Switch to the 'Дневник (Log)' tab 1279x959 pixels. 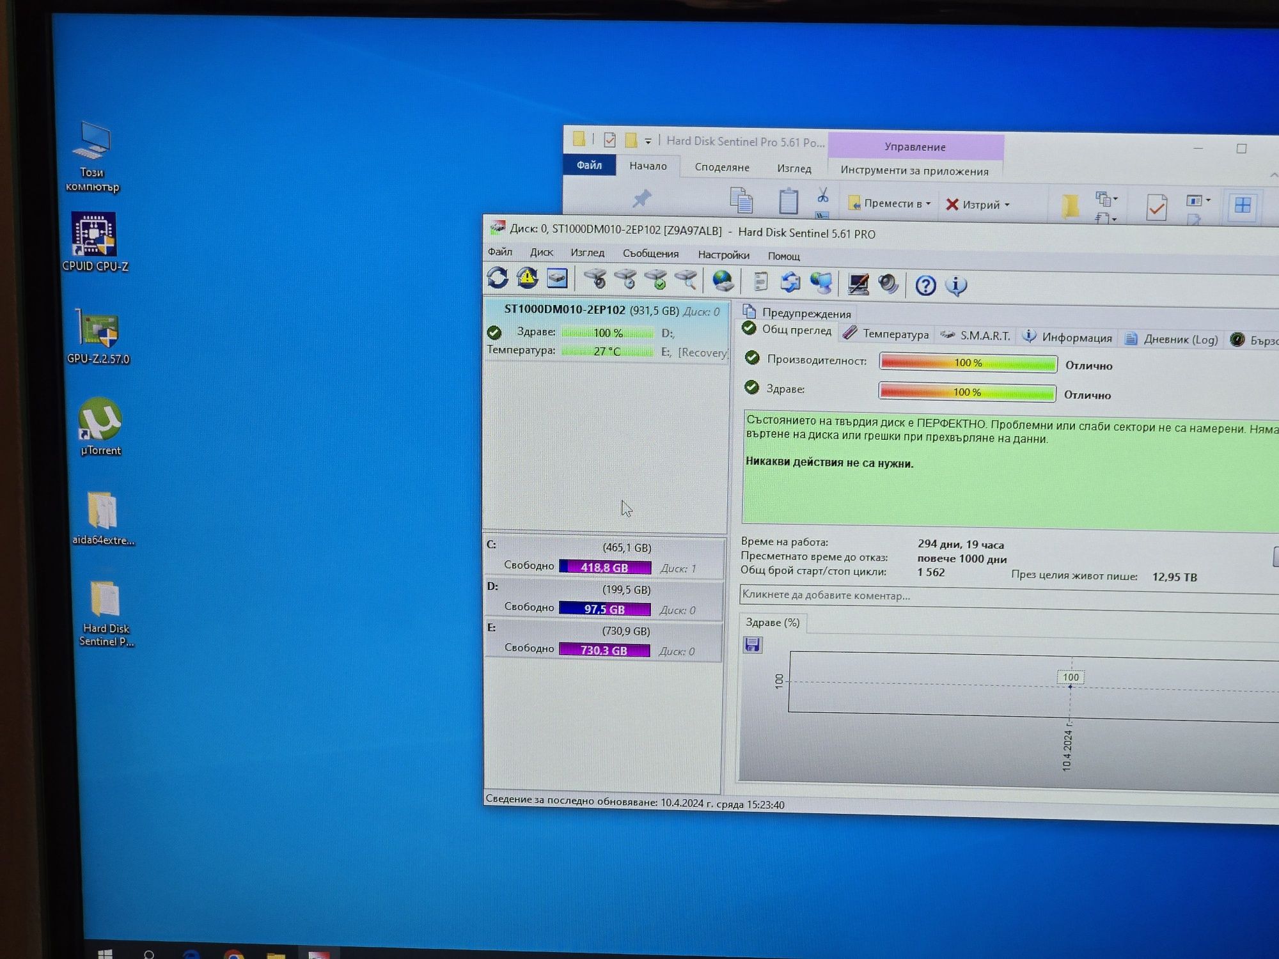(1171, 339)
